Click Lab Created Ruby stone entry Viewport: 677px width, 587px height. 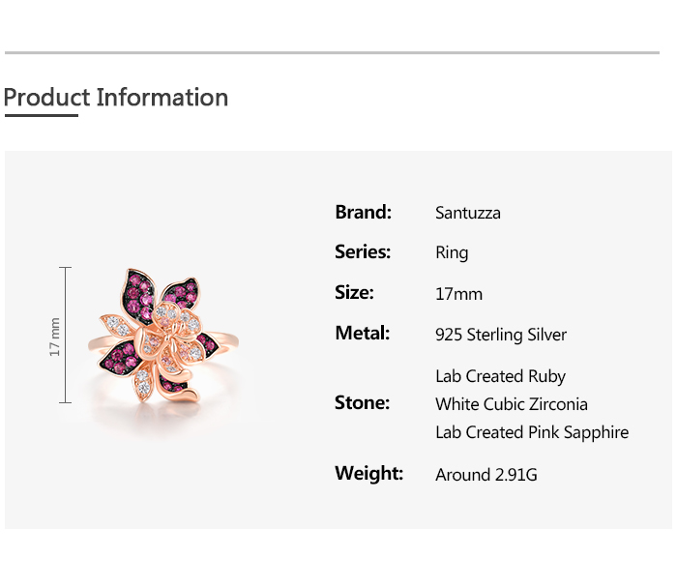pyautogui.click(x=500, y=376)
